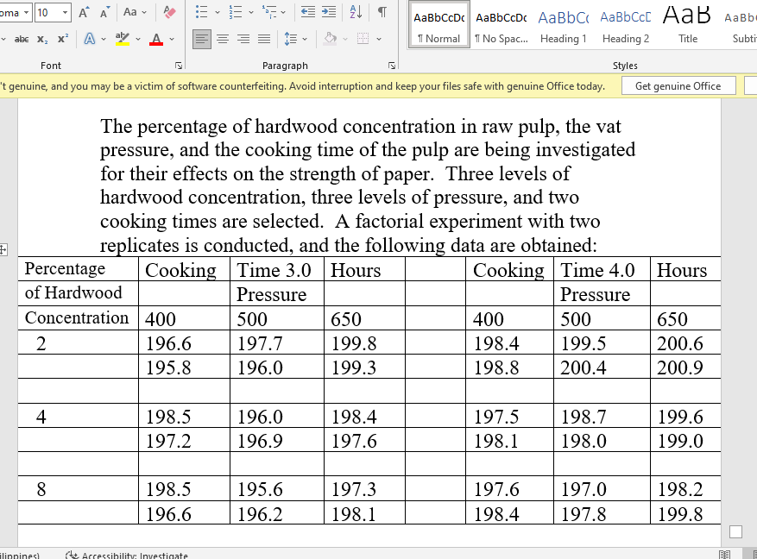Apply Text Effects and Typography
This screenshot has height=559, width=757.
tap(90, 39)
